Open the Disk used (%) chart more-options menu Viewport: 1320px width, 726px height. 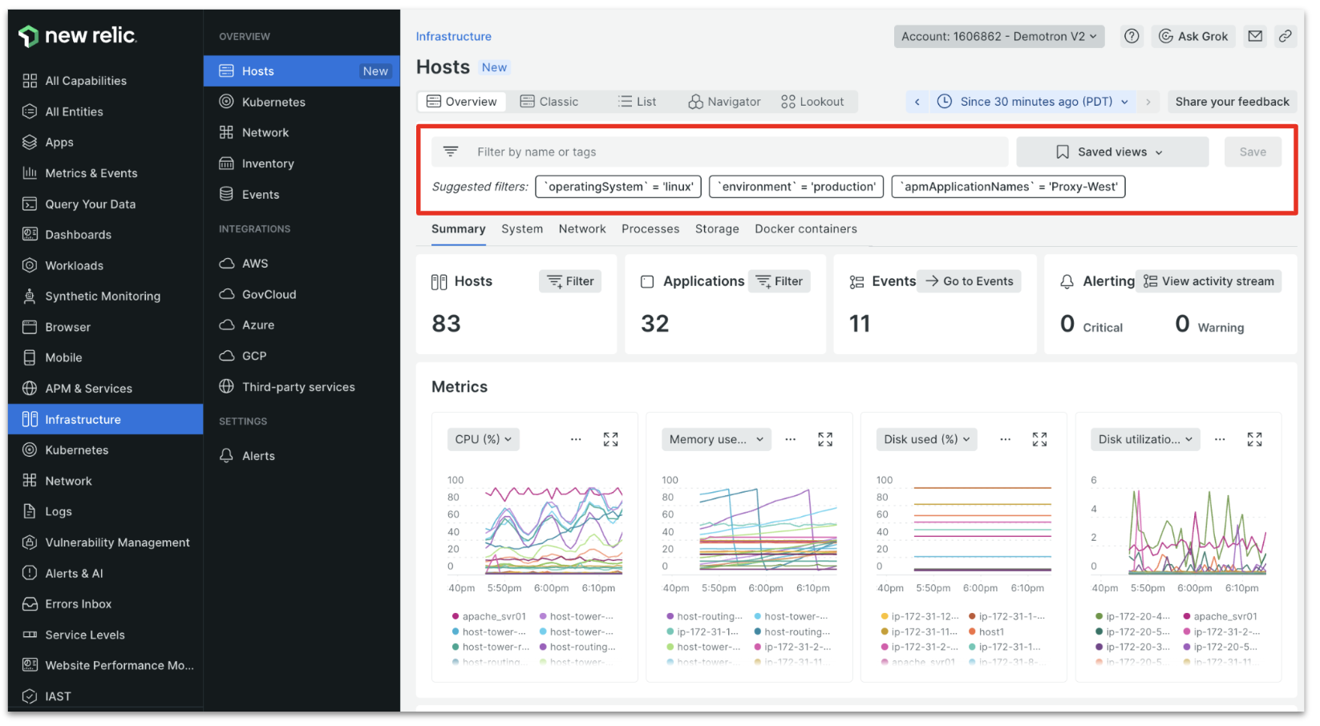(x=1006, y=439)
